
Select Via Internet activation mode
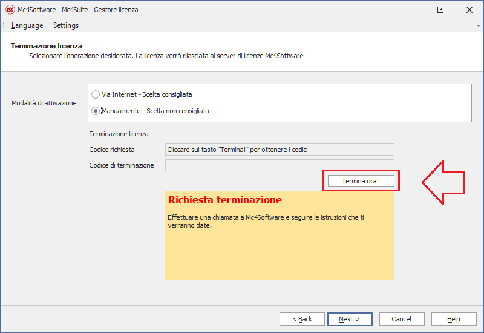point(96,94)
